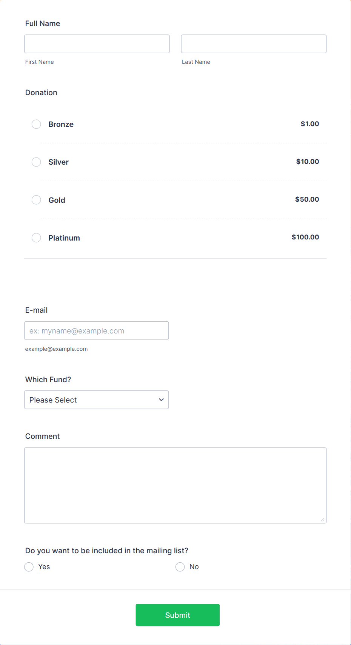
Task: Submit the donation form
Action: pos(178,615)
